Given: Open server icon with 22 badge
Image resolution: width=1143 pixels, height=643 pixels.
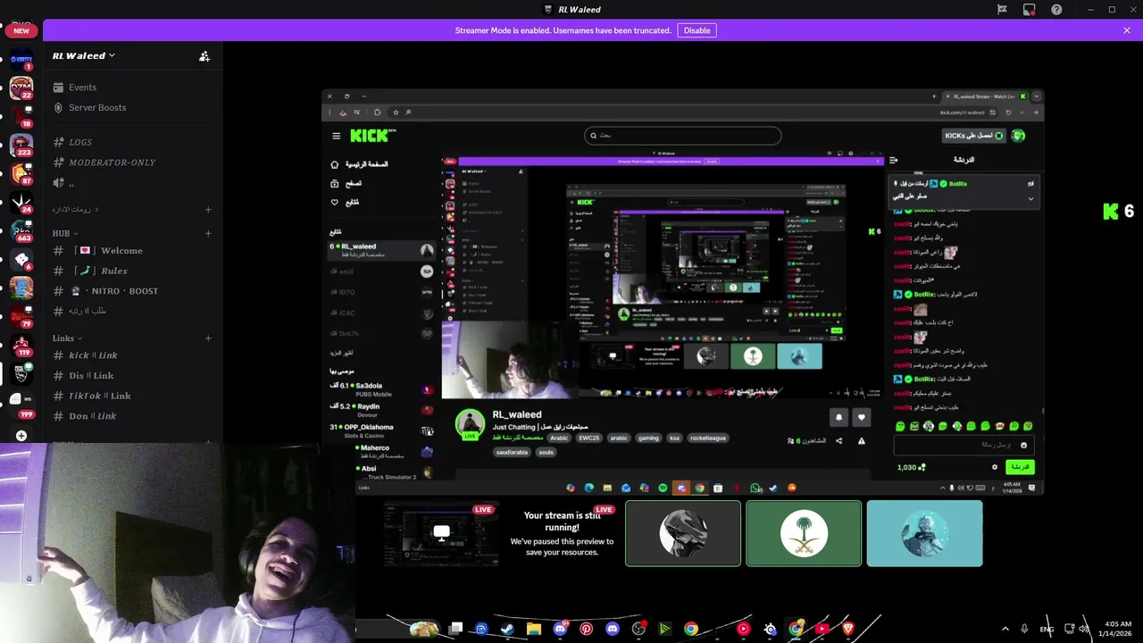Looking at the screenshot, I should click(x=21, y=88).
